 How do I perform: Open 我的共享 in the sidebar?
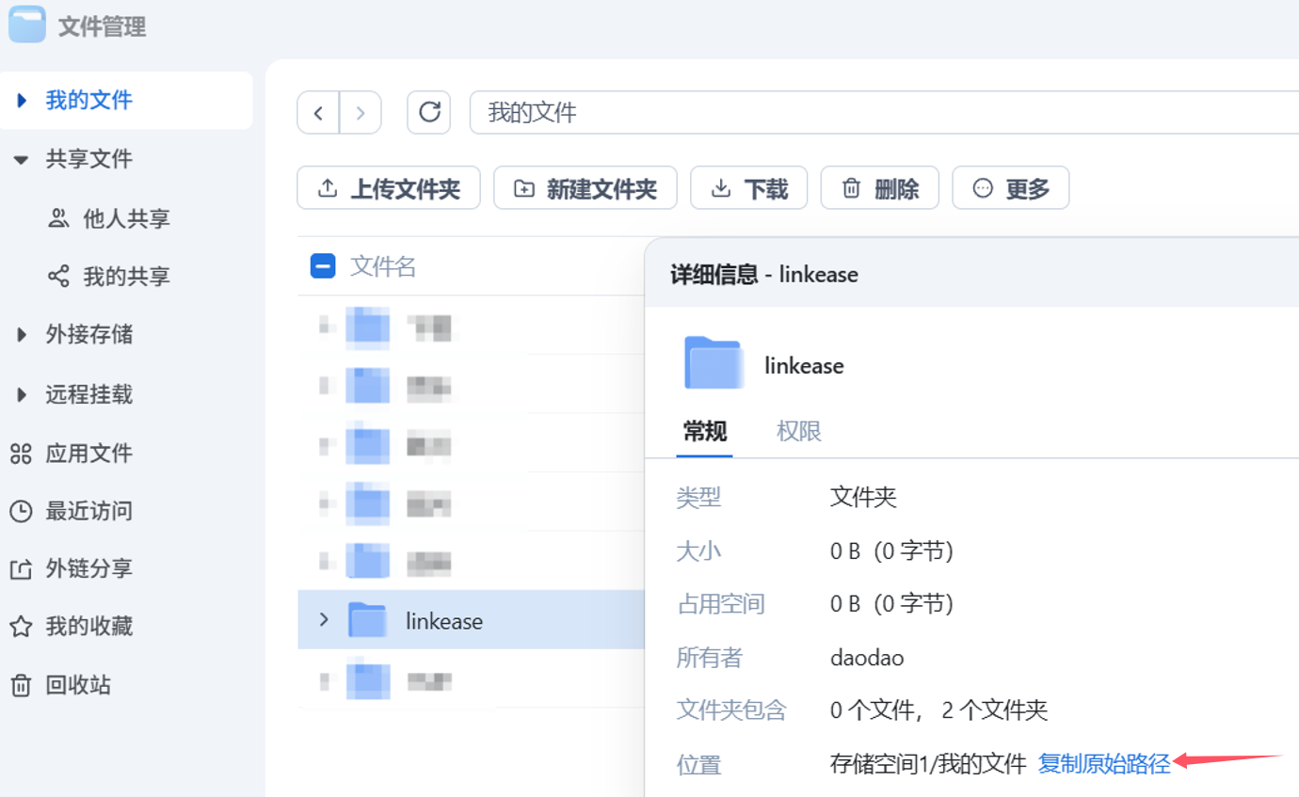(127, 277)
